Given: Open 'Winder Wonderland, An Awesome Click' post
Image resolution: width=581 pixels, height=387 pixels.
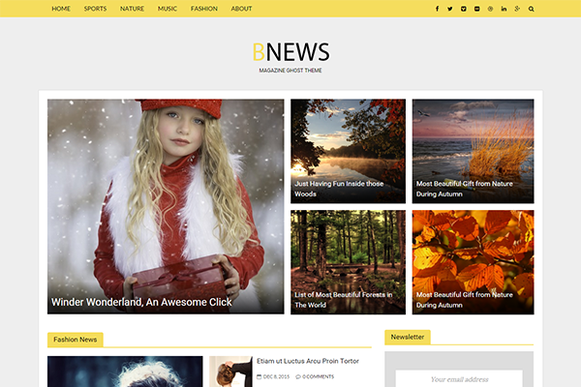Looking at the screenshot, I should click(x=141, y=302).
